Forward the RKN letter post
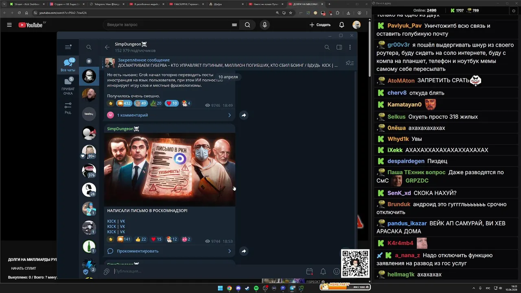Viewport: 521px width, 293px height. click(243, 251)
